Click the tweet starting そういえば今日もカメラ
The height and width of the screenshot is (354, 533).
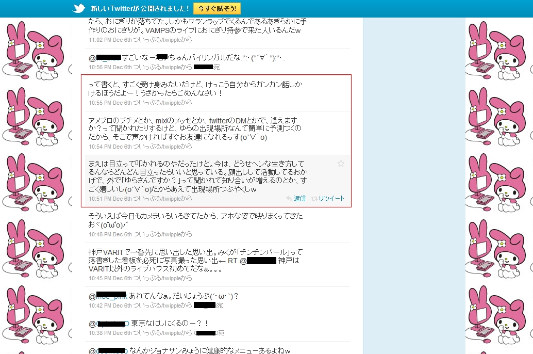click(x=195, y=220)
